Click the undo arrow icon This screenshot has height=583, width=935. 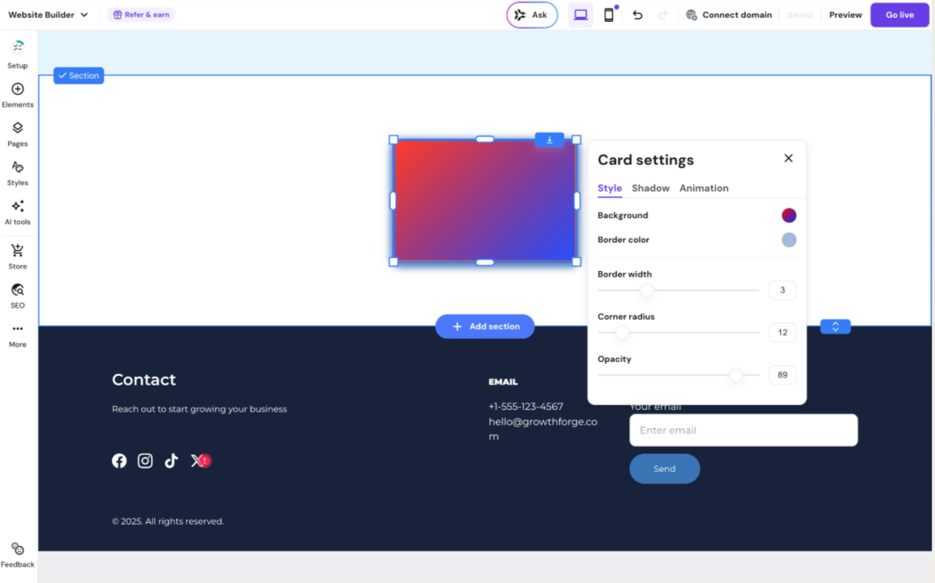point(637,15)
